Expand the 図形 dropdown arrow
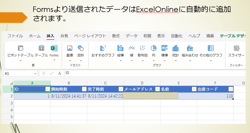The image size is (250, 133). coord(81,61)
